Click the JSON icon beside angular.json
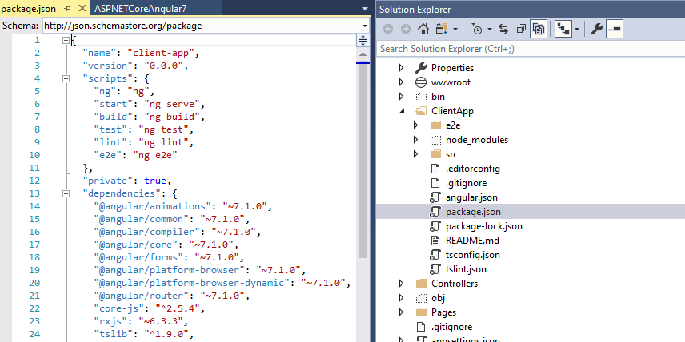 pos(435,197)
